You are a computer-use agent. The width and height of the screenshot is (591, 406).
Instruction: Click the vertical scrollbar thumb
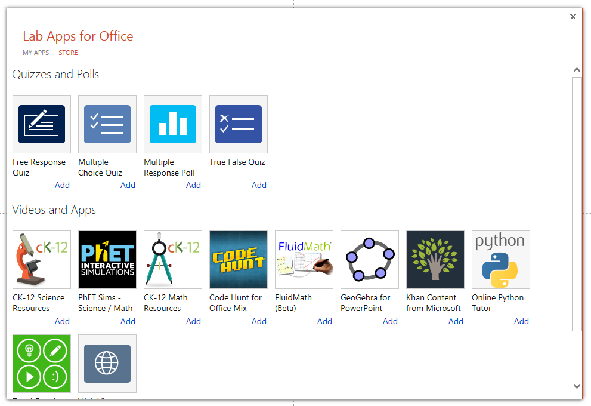point(577,204)
